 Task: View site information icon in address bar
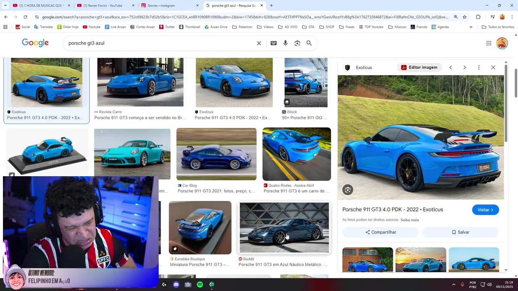37,17
